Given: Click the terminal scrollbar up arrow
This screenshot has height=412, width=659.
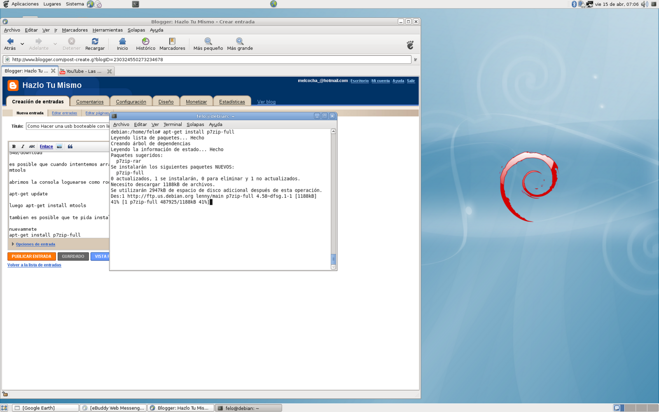Looking at the screenshot, I should pyautogui.click(x=334, y=131).
